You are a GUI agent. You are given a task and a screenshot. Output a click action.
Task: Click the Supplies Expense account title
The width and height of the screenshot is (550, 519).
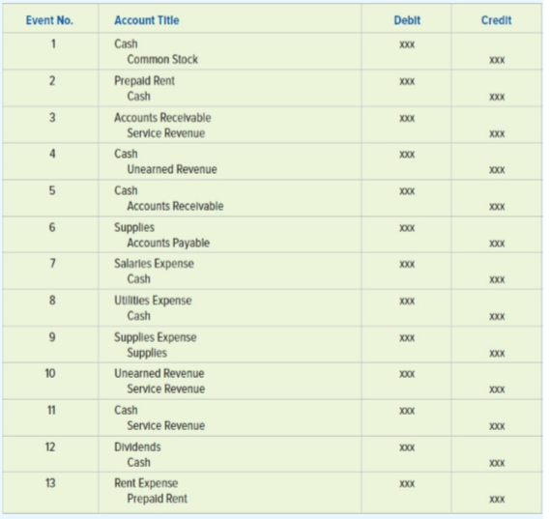click(x=156, y=337)
